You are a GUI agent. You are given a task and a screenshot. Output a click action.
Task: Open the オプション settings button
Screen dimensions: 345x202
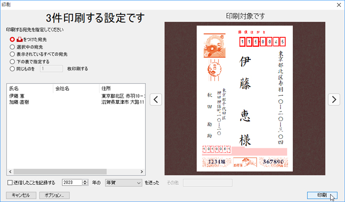pos(54,195)
